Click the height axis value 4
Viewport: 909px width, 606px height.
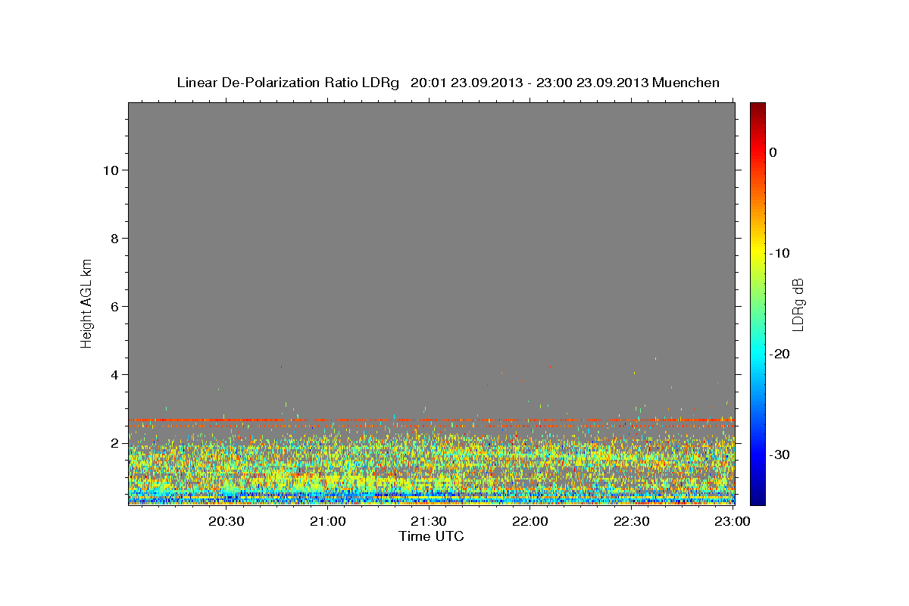click(x=115, y=375)
